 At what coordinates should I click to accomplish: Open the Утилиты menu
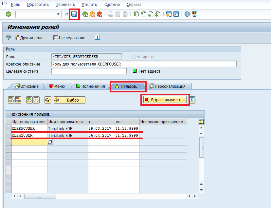coord(90,5)
